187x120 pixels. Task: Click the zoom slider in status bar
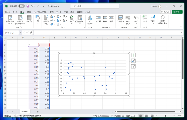(x=165, y=116)
